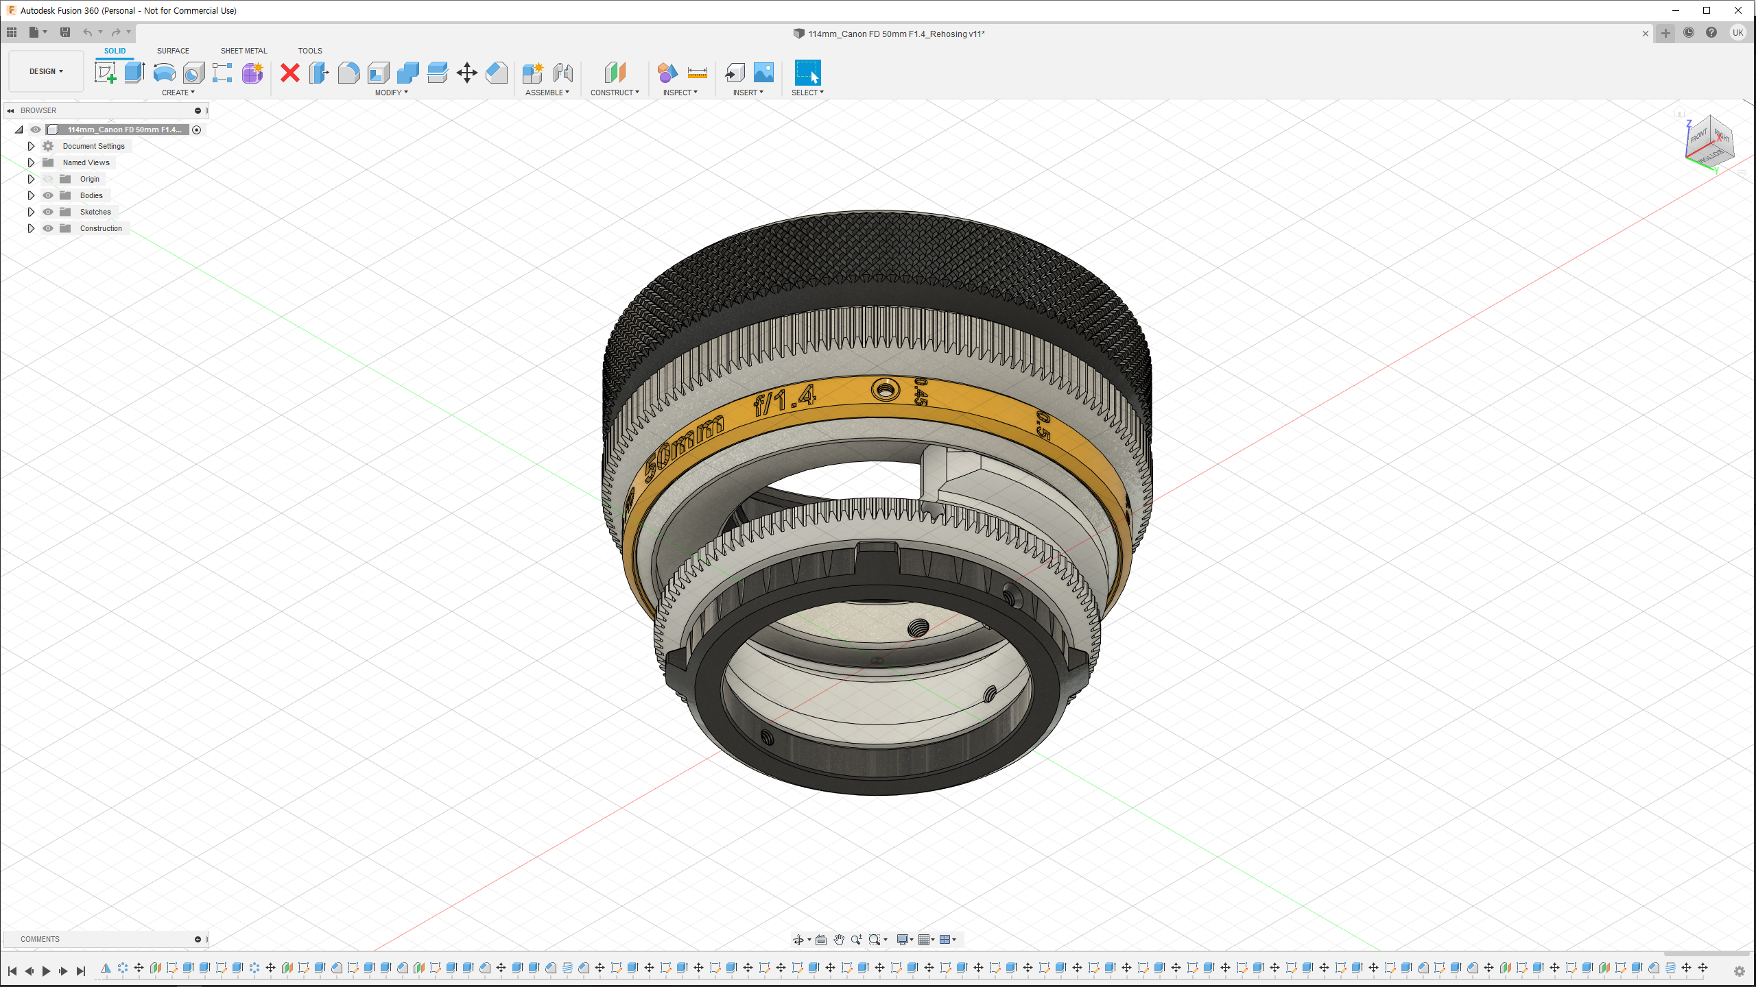Select the Create Sketch tool
Viewport: 1756px width, 987px height.
pos(105,72)
